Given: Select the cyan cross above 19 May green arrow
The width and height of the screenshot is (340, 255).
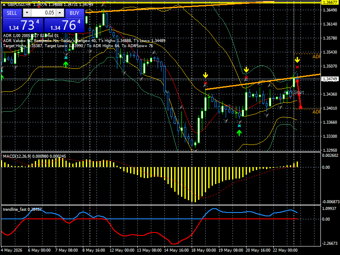Looking at the screenshot, I should pos(239,126).
